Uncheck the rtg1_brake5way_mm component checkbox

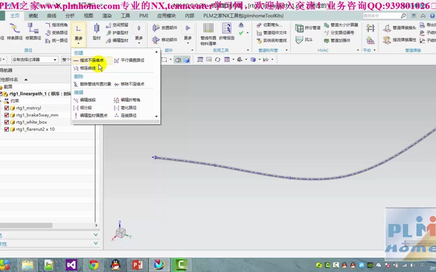[7, 115]
